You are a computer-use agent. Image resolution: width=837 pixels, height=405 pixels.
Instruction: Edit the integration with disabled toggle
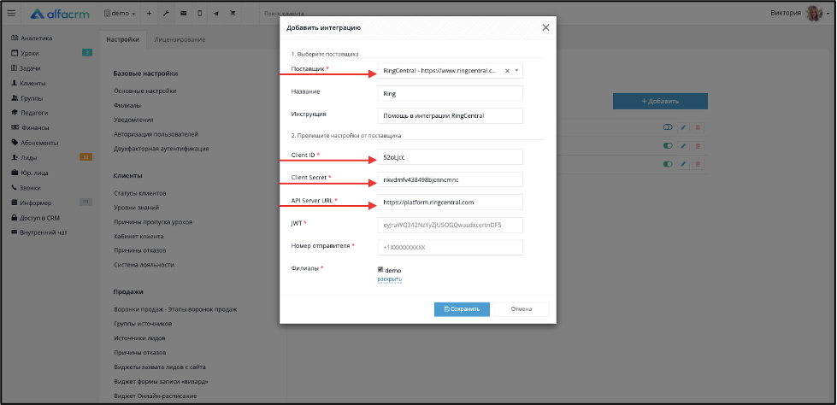click(x=683, y=127)
